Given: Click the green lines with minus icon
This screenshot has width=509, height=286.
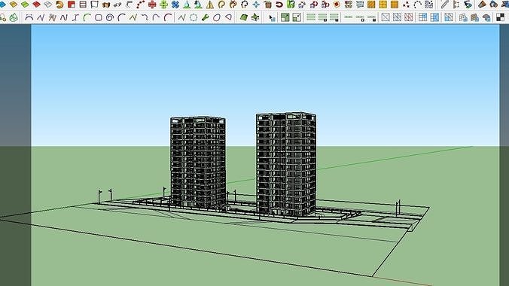Looking at the screenshot, I should [334, 17].
